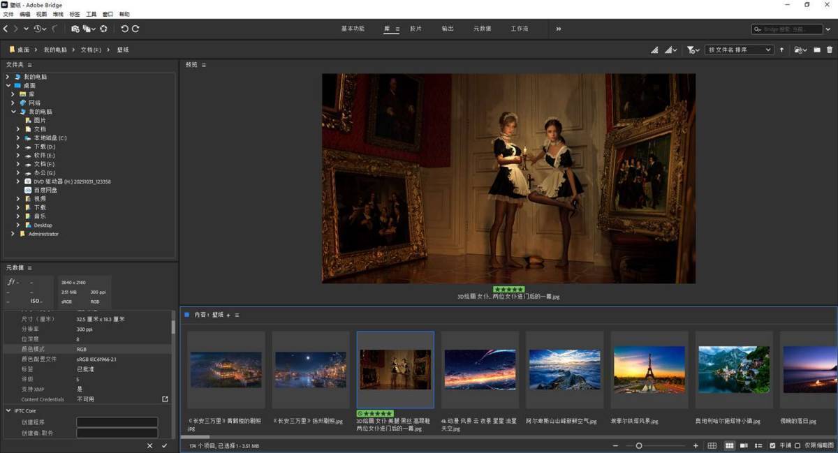Expand the 视频 folder in the tree
This screenshot has height=453, width=838.
pyautogui.click(x=19, y=198)
